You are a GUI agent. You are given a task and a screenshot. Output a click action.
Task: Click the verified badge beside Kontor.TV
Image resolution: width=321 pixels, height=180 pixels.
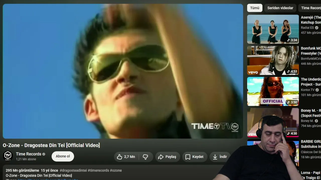[x=317, y=90]
